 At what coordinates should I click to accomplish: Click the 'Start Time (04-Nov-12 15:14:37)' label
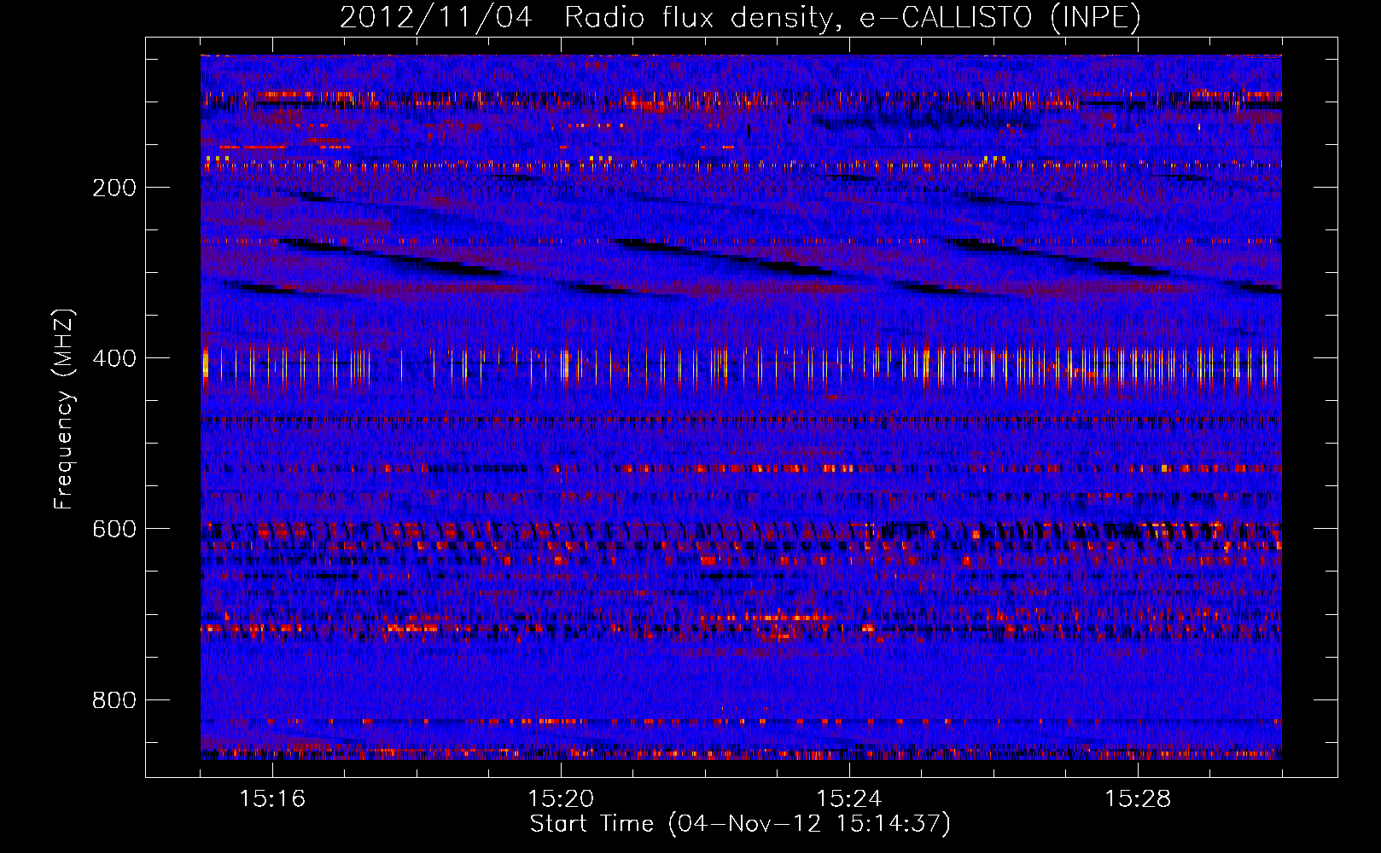point(740,824)
